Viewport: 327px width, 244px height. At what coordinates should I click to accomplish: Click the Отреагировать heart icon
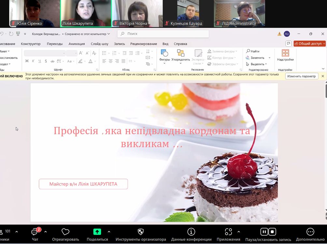65,232
